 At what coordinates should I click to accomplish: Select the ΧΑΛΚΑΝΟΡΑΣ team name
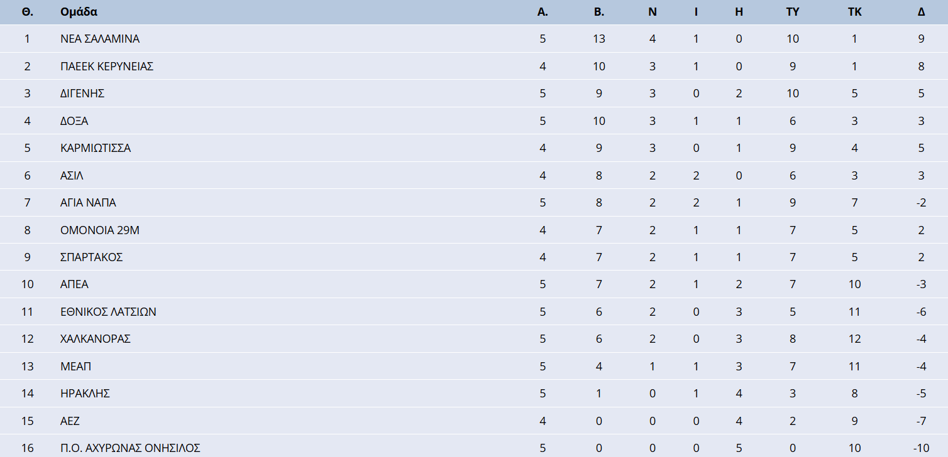pyautogui.click(x=96, y=339)
